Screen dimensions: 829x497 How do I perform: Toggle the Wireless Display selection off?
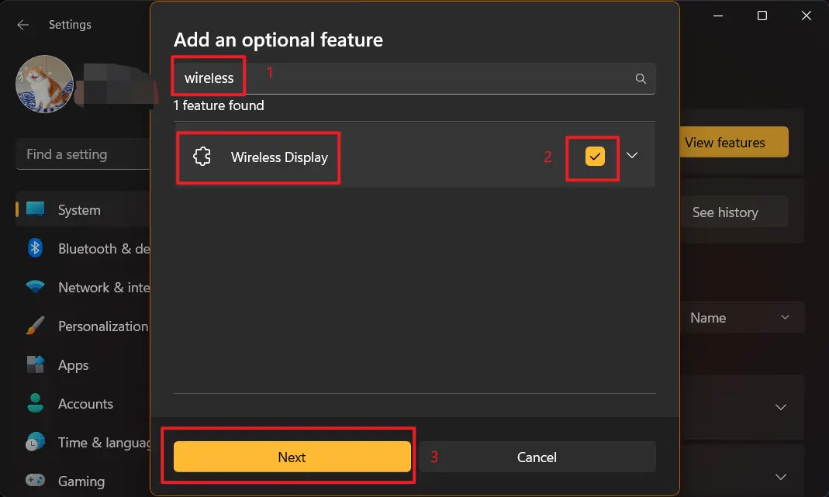click(x=593, y=156)
